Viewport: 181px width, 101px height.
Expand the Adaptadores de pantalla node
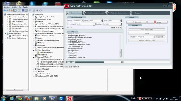(33, 17)
